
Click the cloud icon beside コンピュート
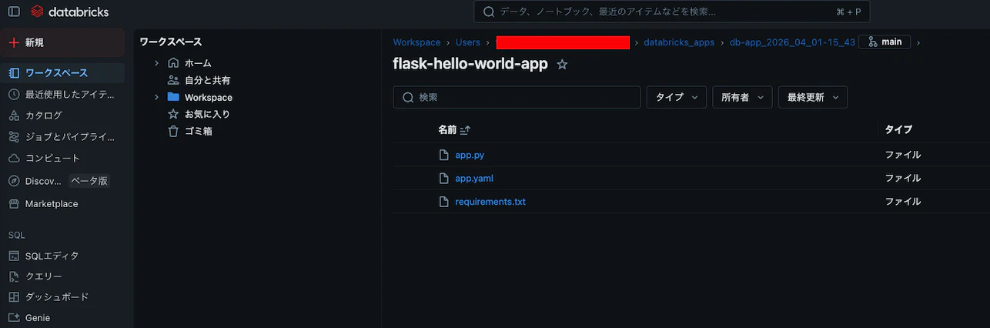(x=14, y=158)
